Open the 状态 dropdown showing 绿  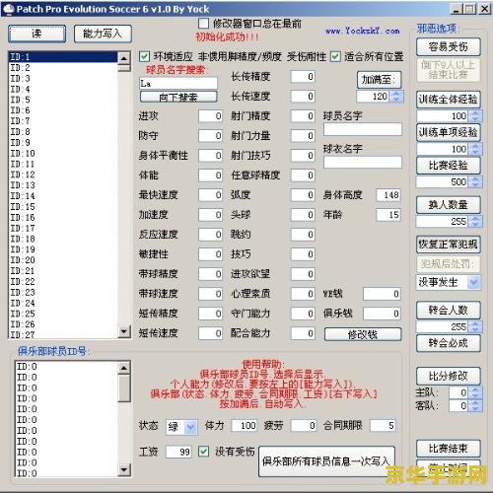pos(181,427)
